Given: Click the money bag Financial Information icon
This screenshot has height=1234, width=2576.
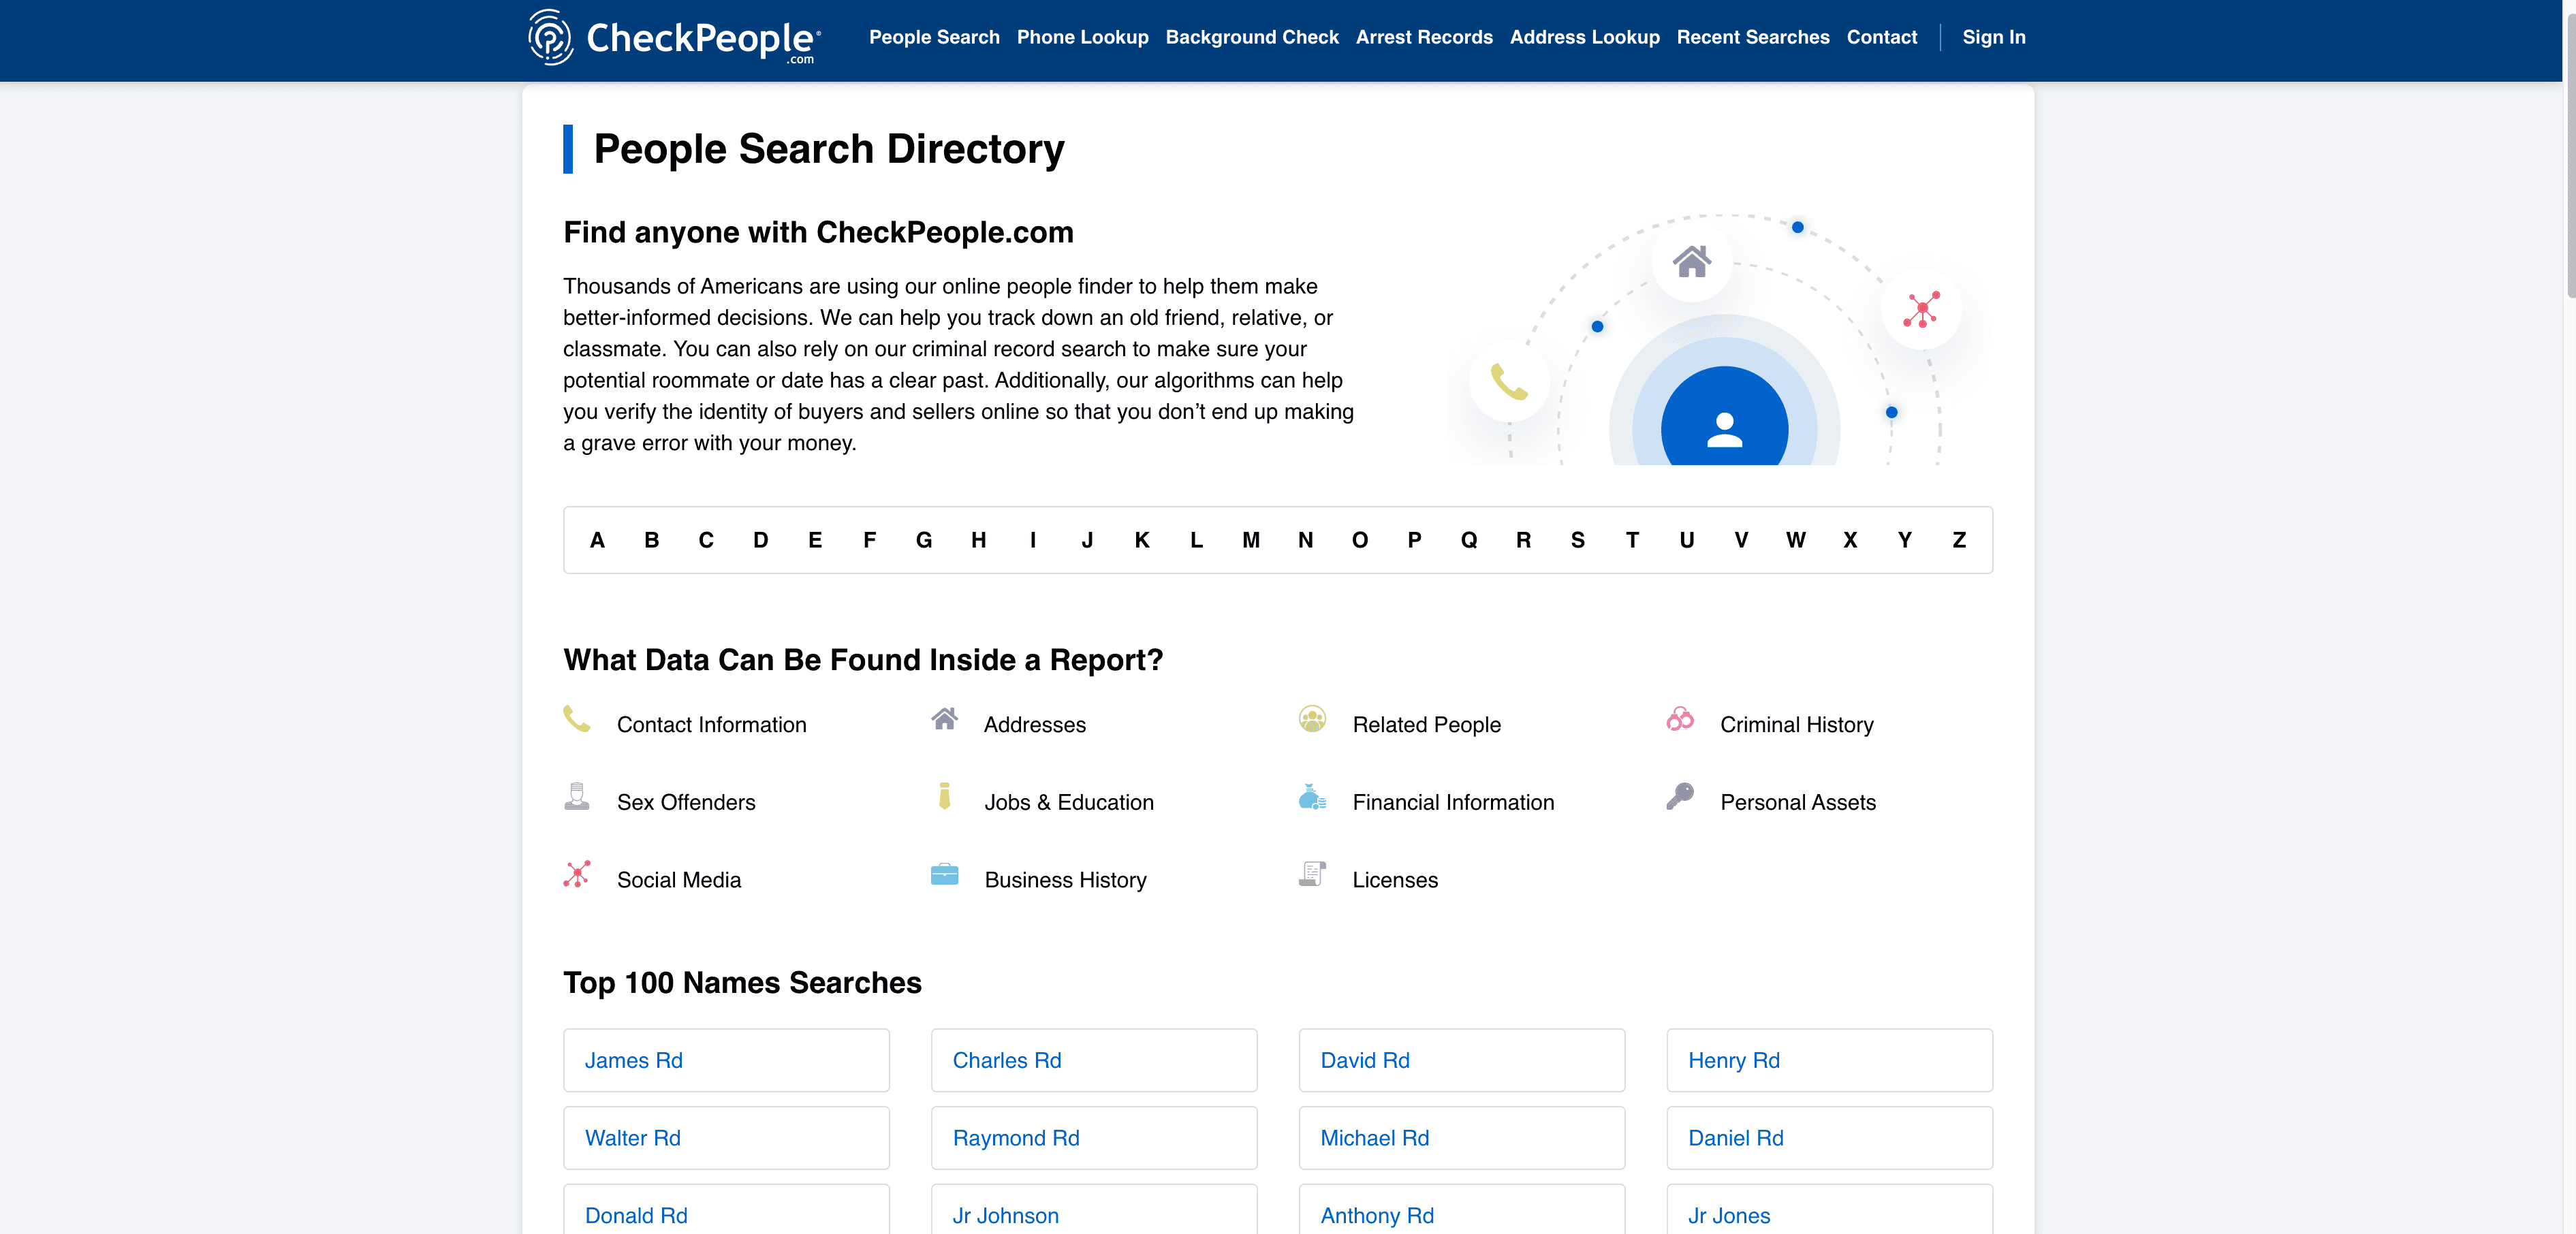Looking at the screenshot, I should [1312, 797].
